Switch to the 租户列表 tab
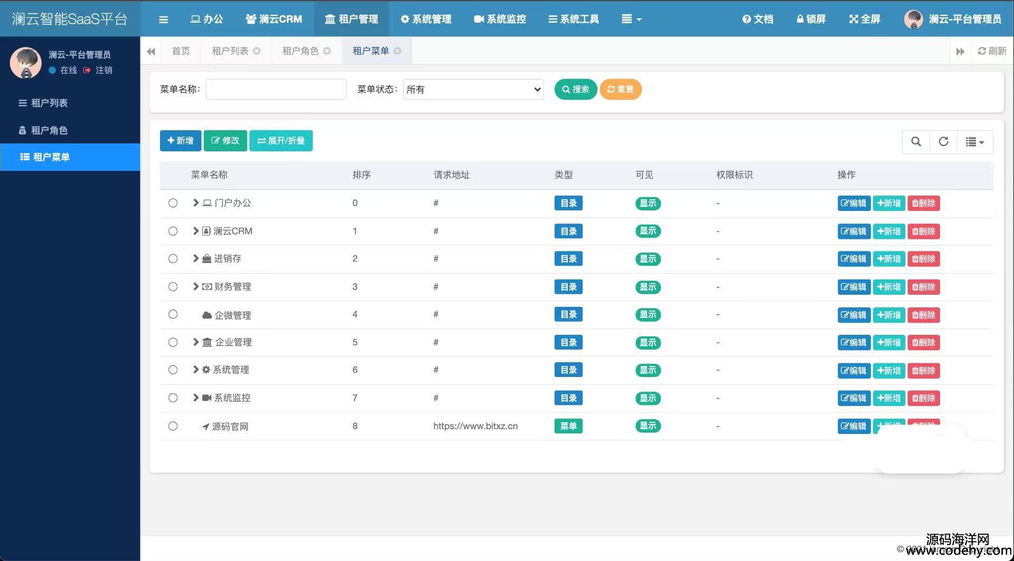 230,51
